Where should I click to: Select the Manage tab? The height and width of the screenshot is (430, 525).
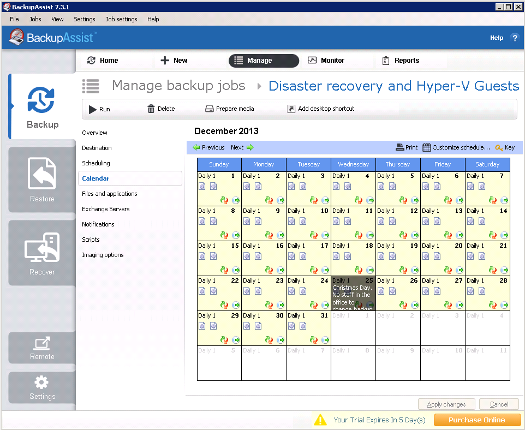tap(264, 61)
